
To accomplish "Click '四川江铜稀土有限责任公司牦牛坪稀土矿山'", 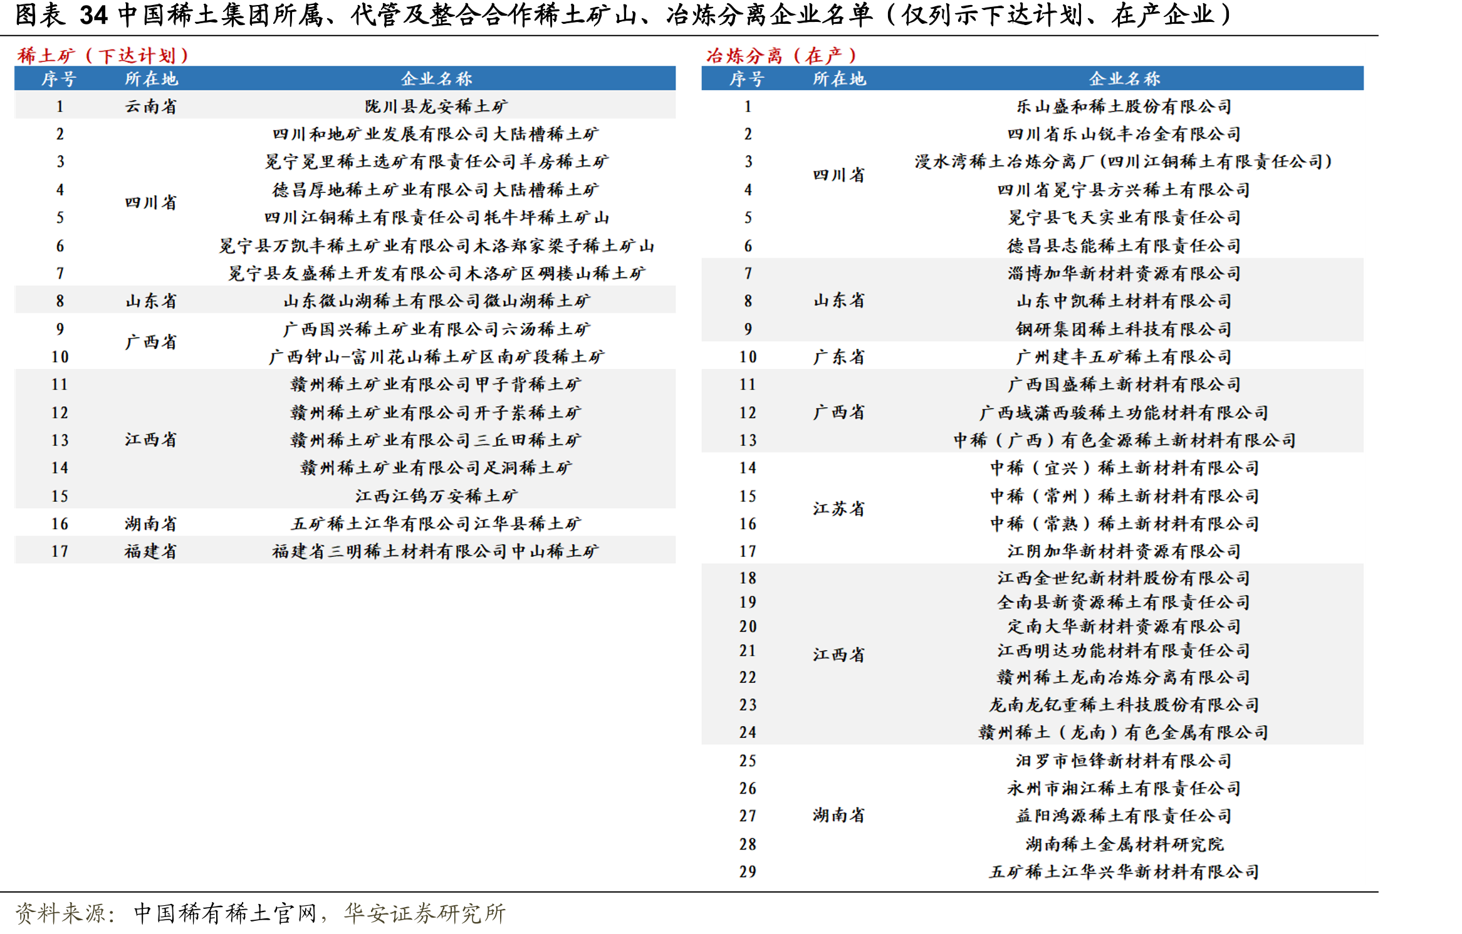I will (437, 217).
